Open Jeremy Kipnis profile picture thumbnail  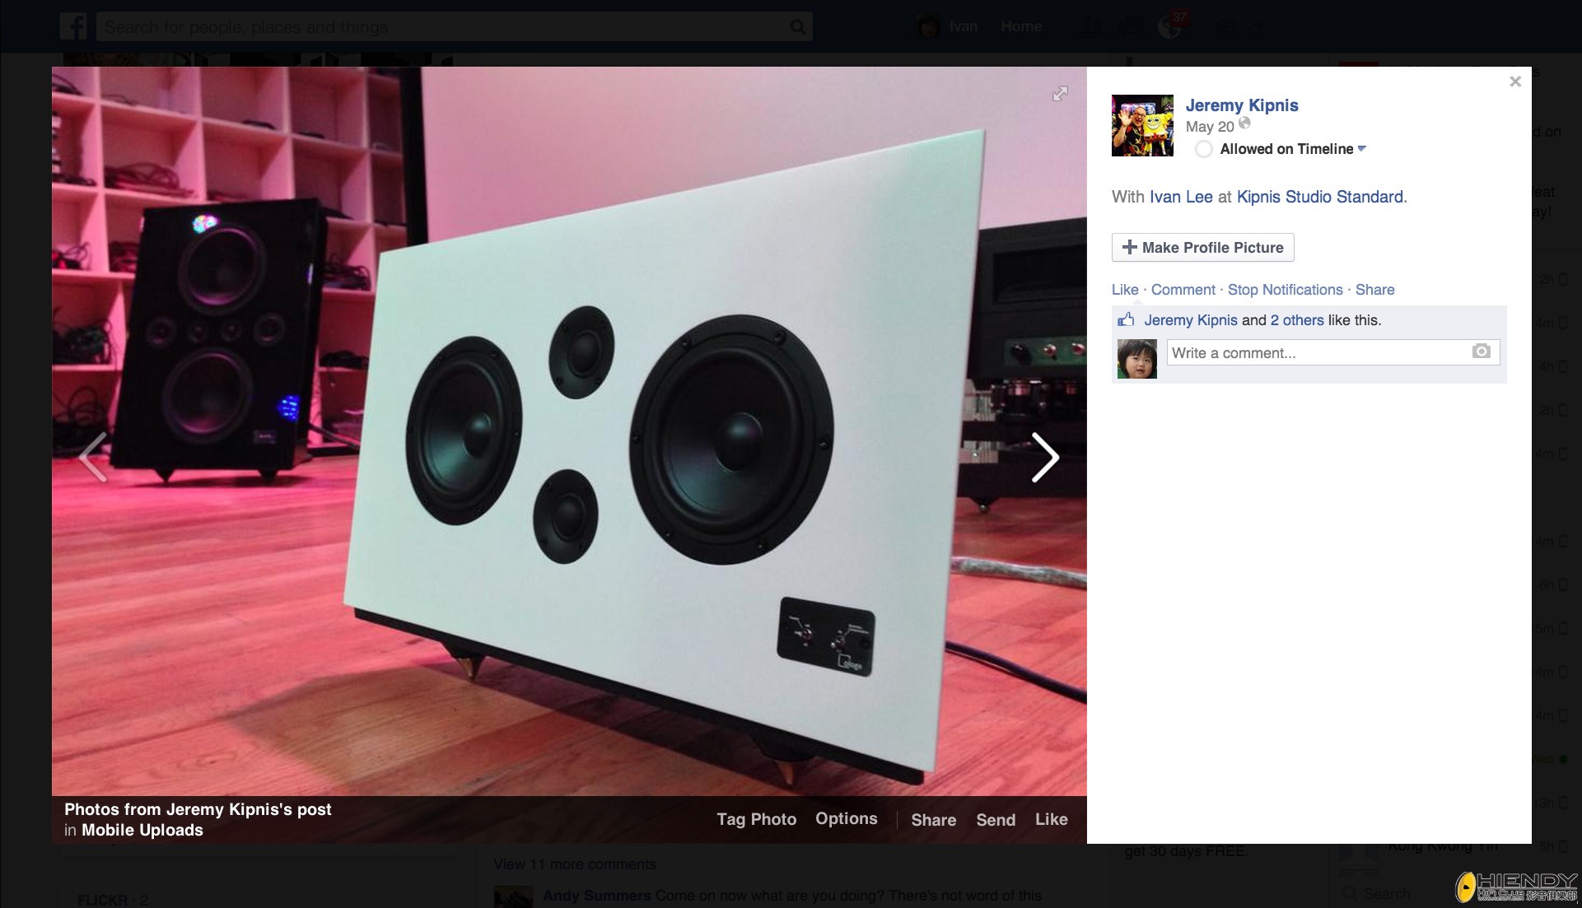(x=1142, y=125)
